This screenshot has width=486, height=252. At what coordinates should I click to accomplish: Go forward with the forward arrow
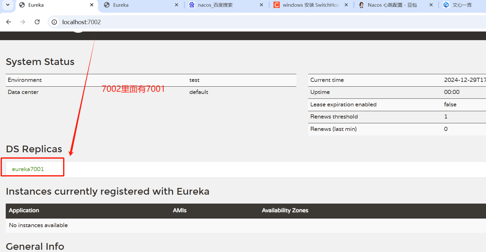[23, 22]
